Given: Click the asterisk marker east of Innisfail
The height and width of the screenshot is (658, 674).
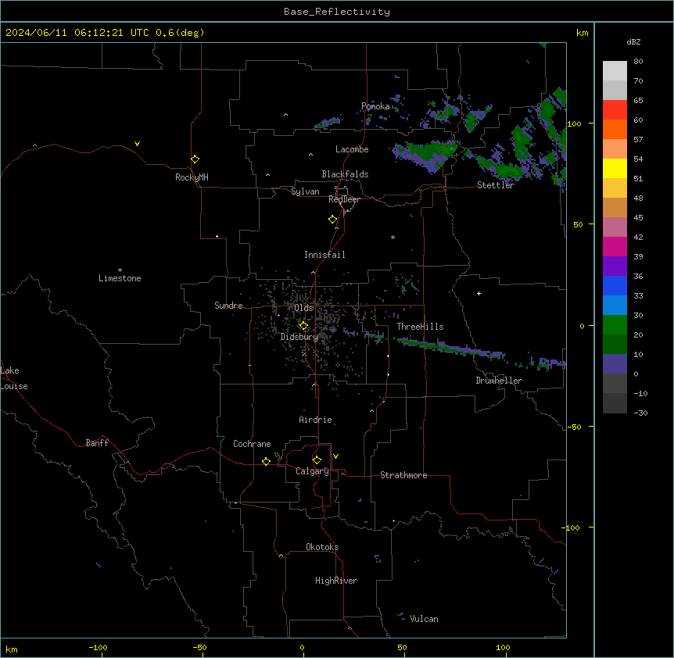Looking at the screenshot, I should point(393,237).
